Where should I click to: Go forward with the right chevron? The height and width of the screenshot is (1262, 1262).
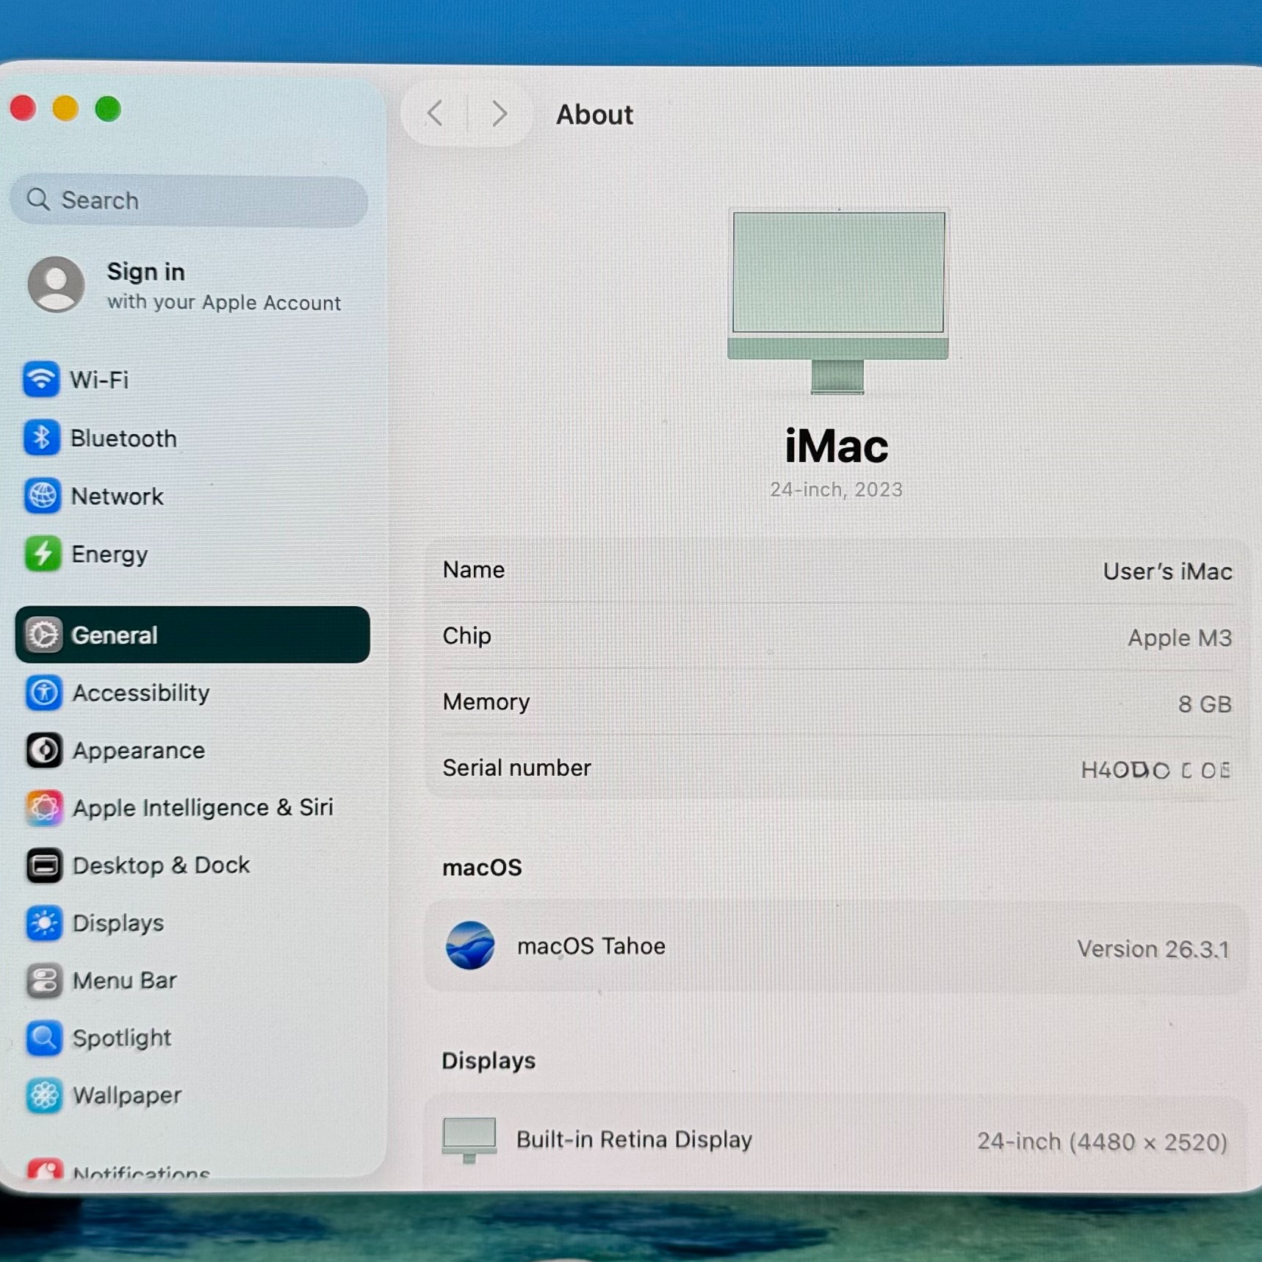point(500,114)
